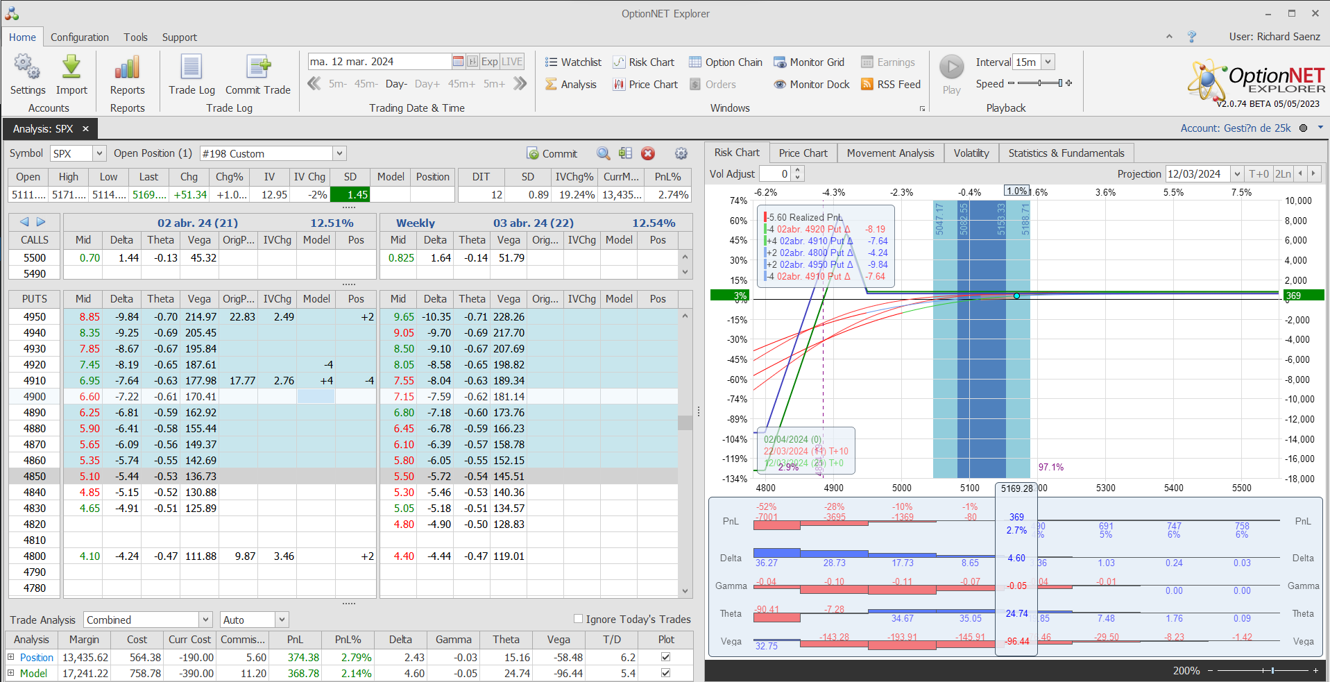1330x682 pixels.
Task: Open the Trade Analysis Combined dropdown
Action: point(205,620)
